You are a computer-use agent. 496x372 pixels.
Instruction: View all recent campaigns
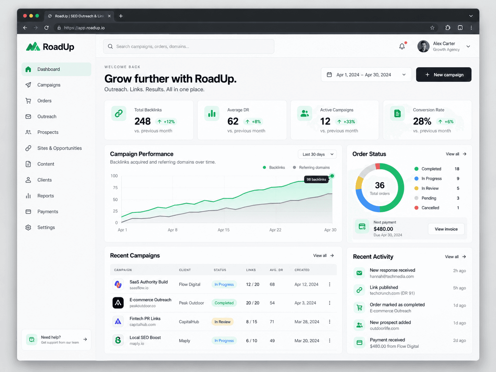[323, 256]
